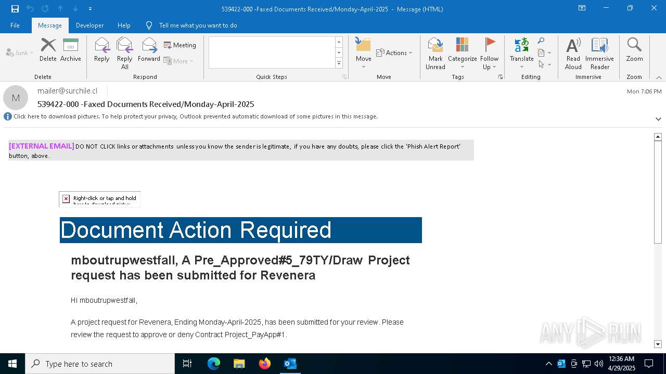Collapse the ribbon with the chevron
This screenshot has height=374, width=666.
point(659,77)
